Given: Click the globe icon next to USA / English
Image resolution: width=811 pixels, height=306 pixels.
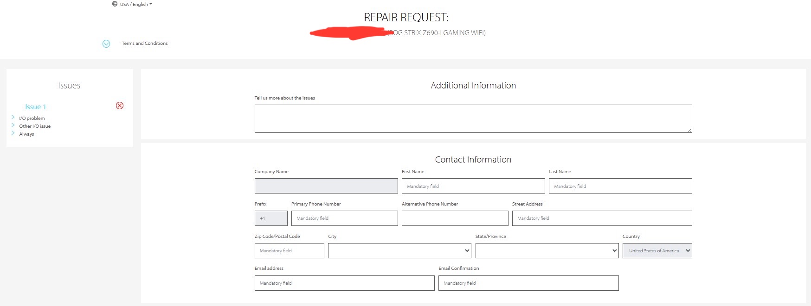Looking at the screenshot, I should (x=115, y=4).
